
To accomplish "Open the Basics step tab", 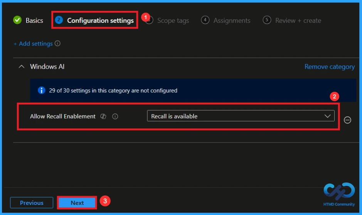I will [x=28, y=20].
